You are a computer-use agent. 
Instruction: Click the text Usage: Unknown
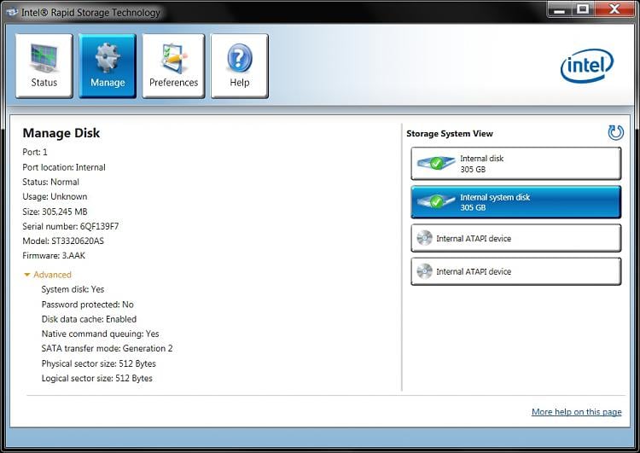pos(55,197)
